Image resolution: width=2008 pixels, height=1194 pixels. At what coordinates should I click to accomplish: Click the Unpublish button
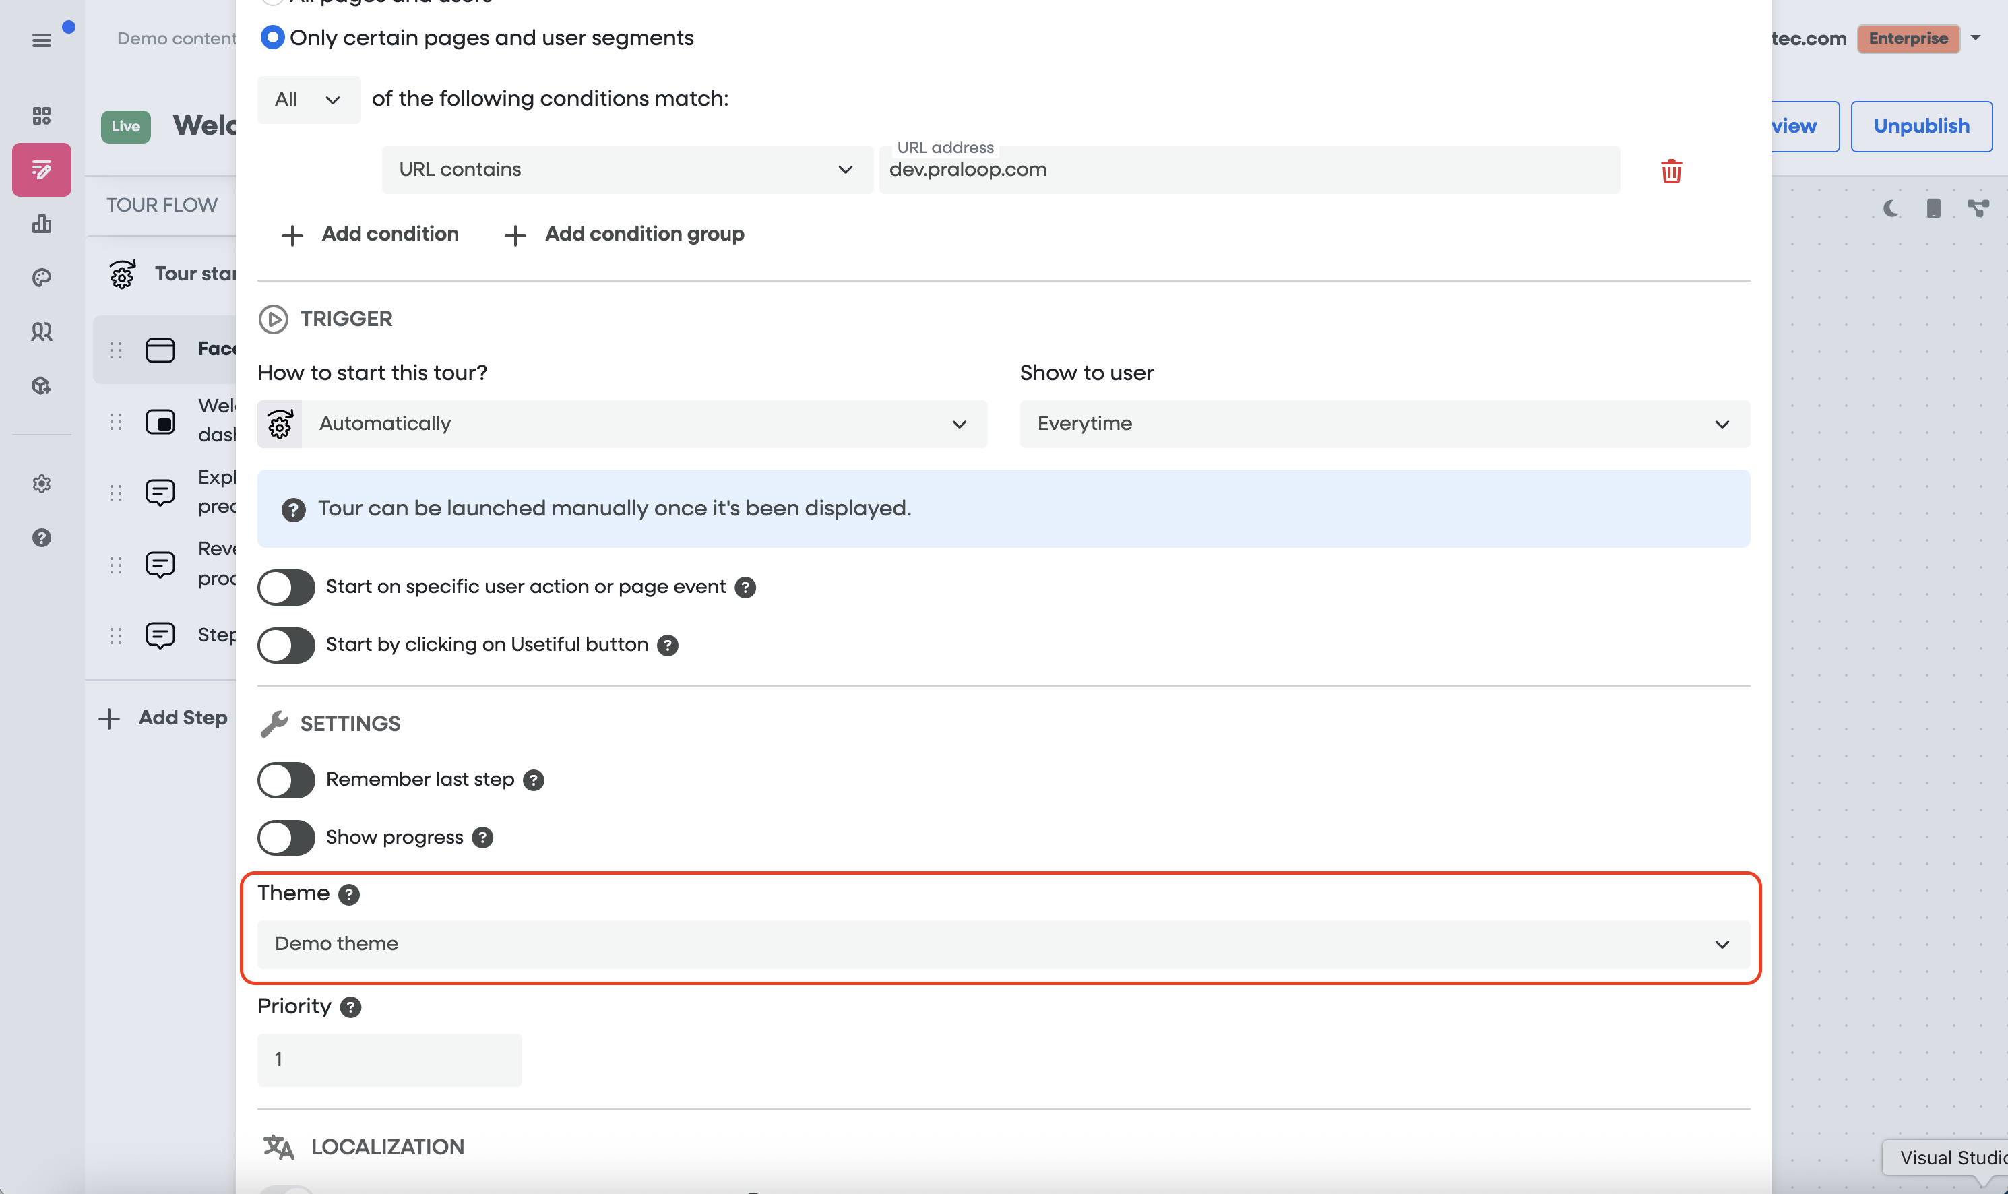[1920, 126]
